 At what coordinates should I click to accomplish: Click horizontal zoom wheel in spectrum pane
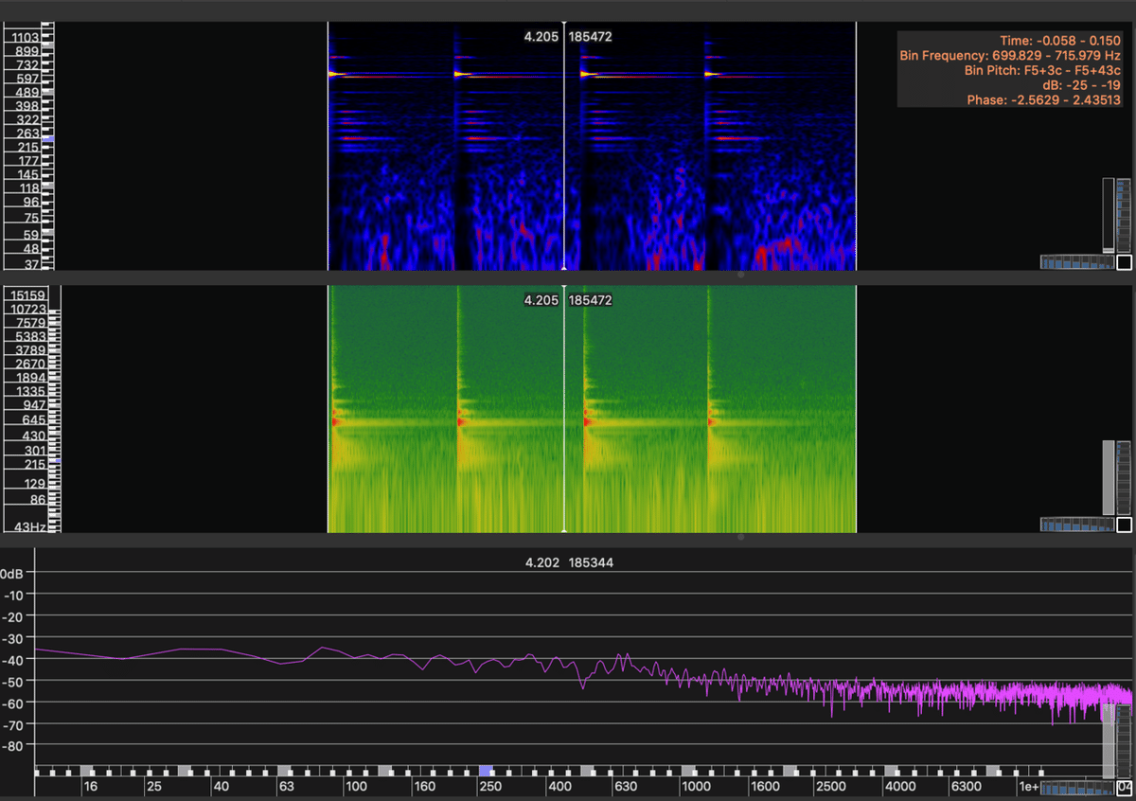[1076, 788]
